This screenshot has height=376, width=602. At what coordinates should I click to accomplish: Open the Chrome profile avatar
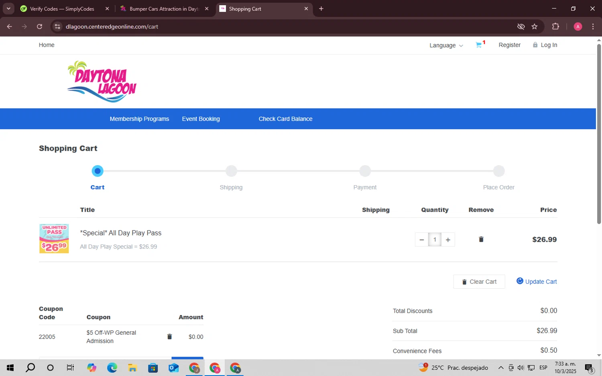[x=578, y=26]
